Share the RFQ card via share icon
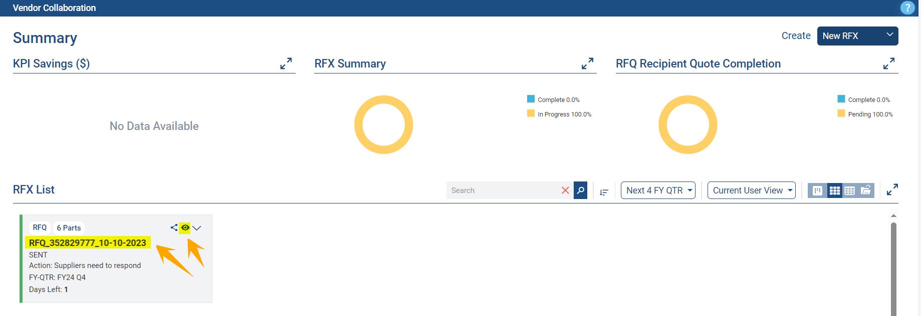This screenshot has width=921, height=316. (174, 227)
